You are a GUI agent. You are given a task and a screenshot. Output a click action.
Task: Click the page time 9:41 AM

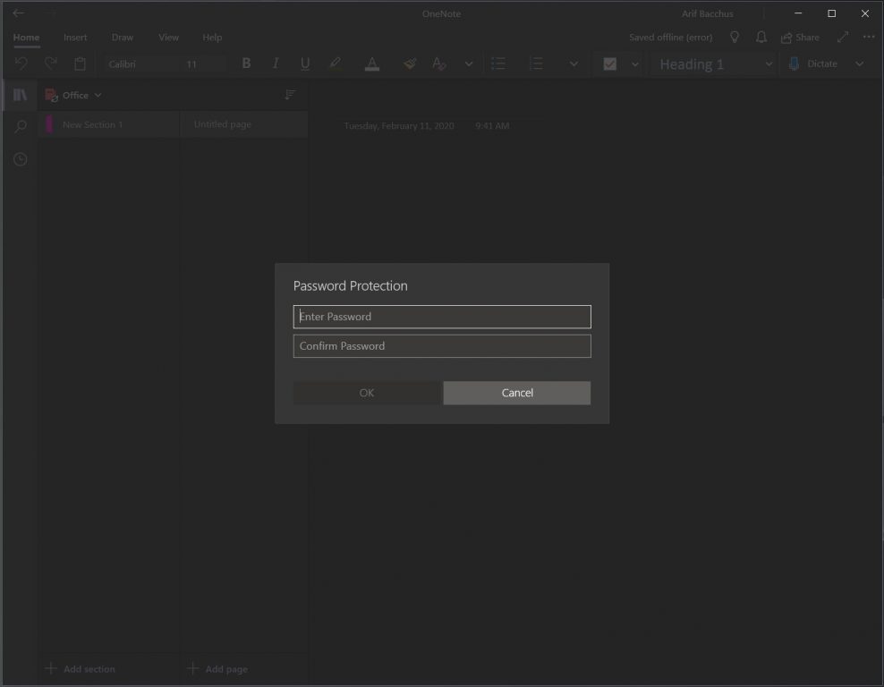[x=491, y=125]
